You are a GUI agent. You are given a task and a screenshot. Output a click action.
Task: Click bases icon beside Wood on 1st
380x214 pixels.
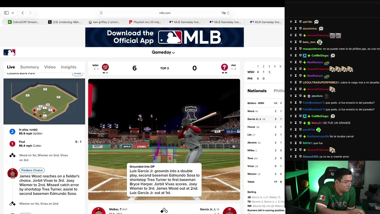pos(12,155)
